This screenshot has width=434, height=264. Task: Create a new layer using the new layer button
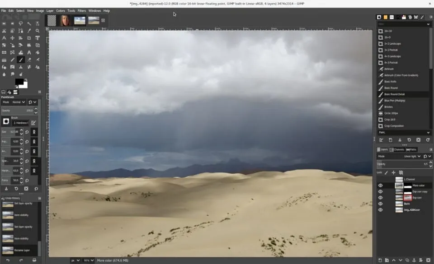pyautogui.click(x=380, y=260)
